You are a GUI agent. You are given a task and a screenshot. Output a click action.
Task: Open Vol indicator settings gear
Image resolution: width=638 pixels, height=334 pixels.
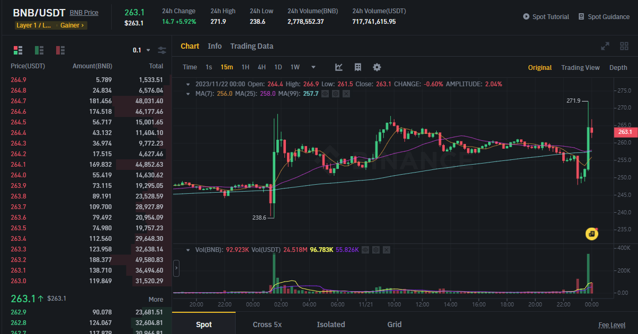point(375,249)
